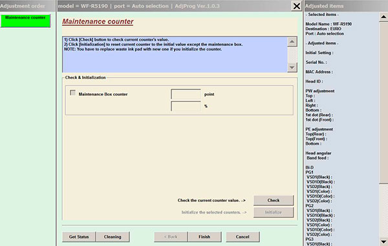Click Adjusted items panel scrollbar thumb
Screen dimensions: 388x246
[383, 103]
